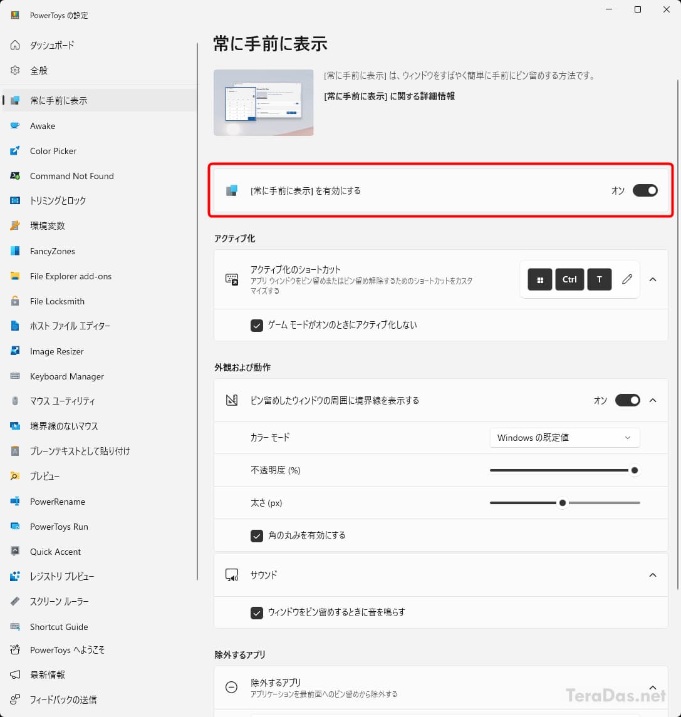Viewport: 681px width, 717px height.
Task: Click the FancyZones icon
Action: 15,250
